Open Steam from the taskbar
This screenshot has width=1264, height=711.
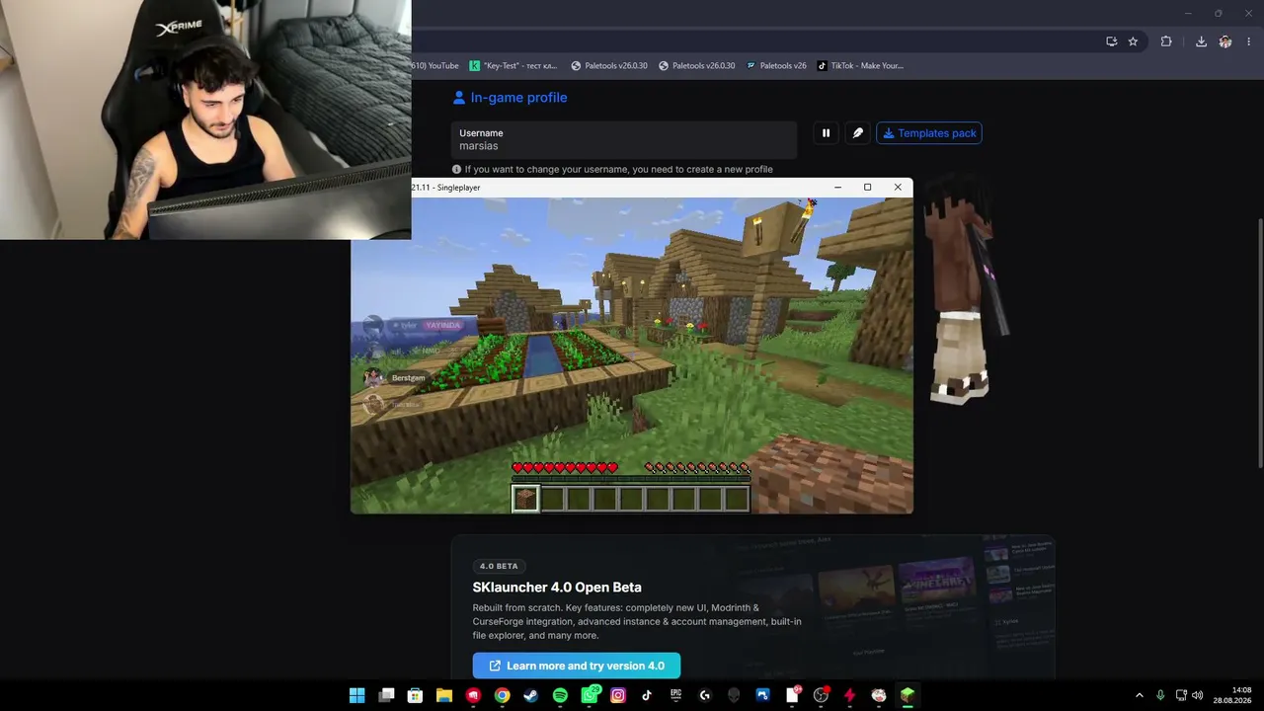531,695
